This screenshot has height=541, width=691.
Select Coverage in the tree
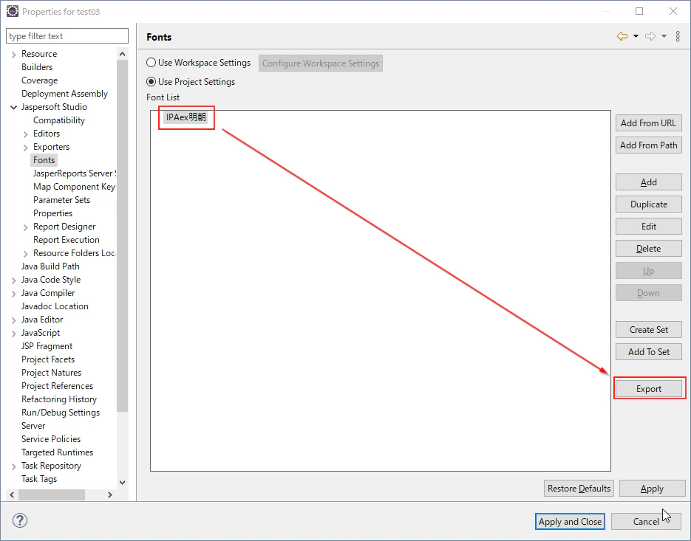tap(40, 80)
